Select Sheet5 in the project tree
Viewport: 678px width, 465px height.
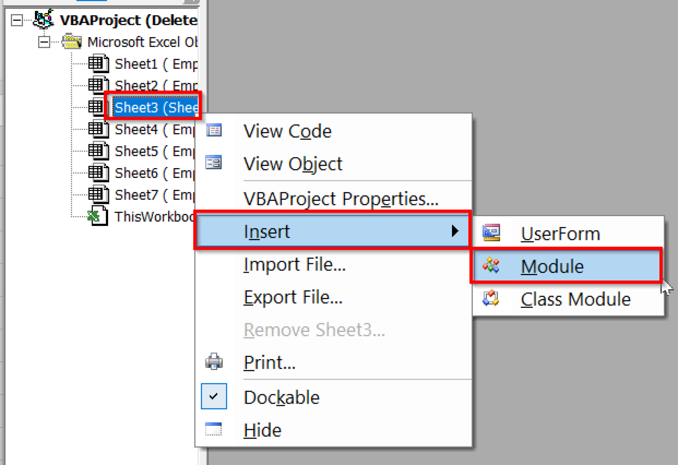click(137, 151)
